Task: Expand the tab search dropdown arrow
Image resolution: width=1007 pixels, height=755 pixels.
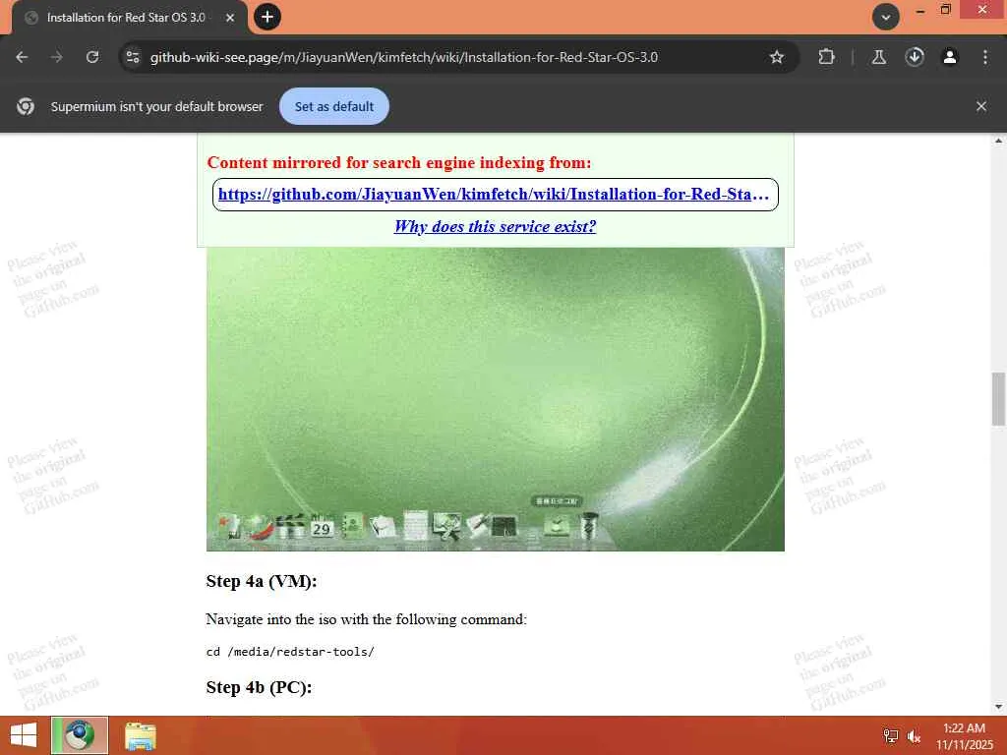Action: point(886,18)
